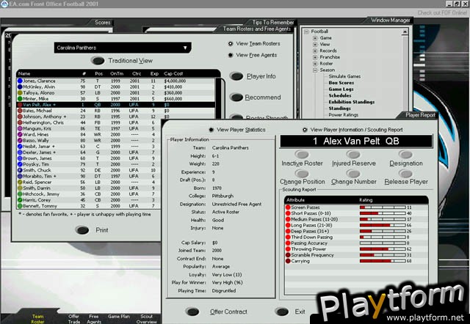Expand the Game tree node

click(x=315, y=38)
